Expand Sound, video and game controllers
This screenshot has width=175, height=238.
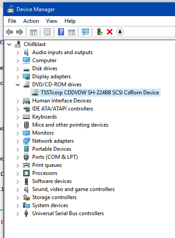(x=17, y=189)
